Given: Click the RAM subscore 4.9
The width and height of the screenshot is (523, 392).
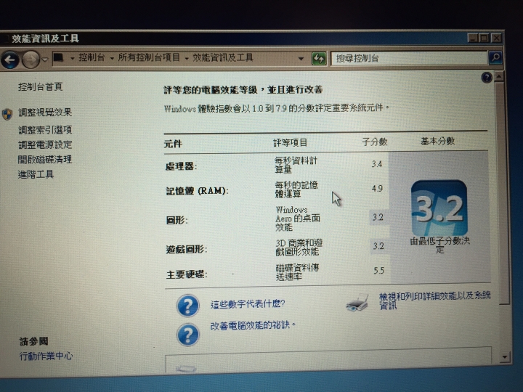Looking at the screenshot, I should (377, 189).
